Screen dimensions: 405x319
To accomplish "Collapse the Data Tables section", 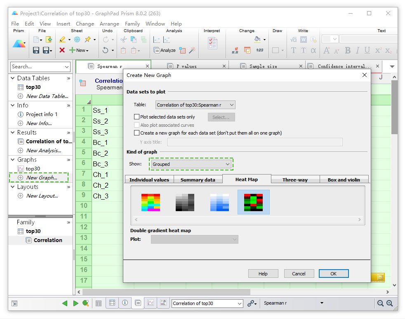I will (12, 78).
